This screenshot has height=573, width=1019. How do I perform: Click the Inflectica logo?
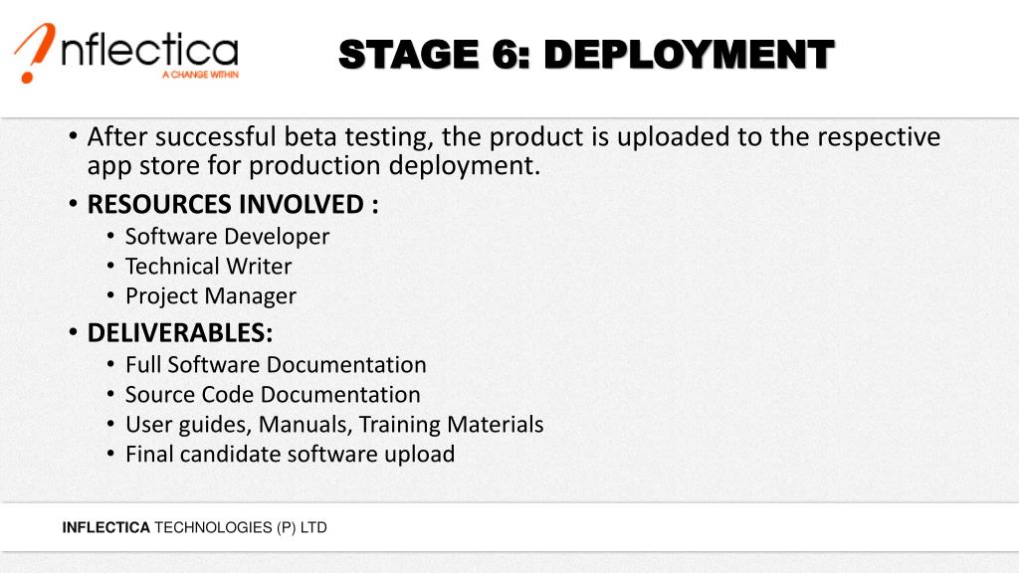[x=126, y=54]
